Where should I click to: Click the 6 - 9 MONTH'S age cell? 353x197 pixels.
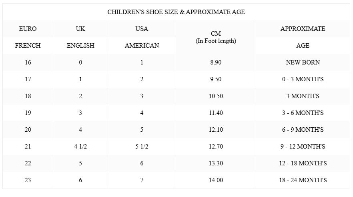303,130
